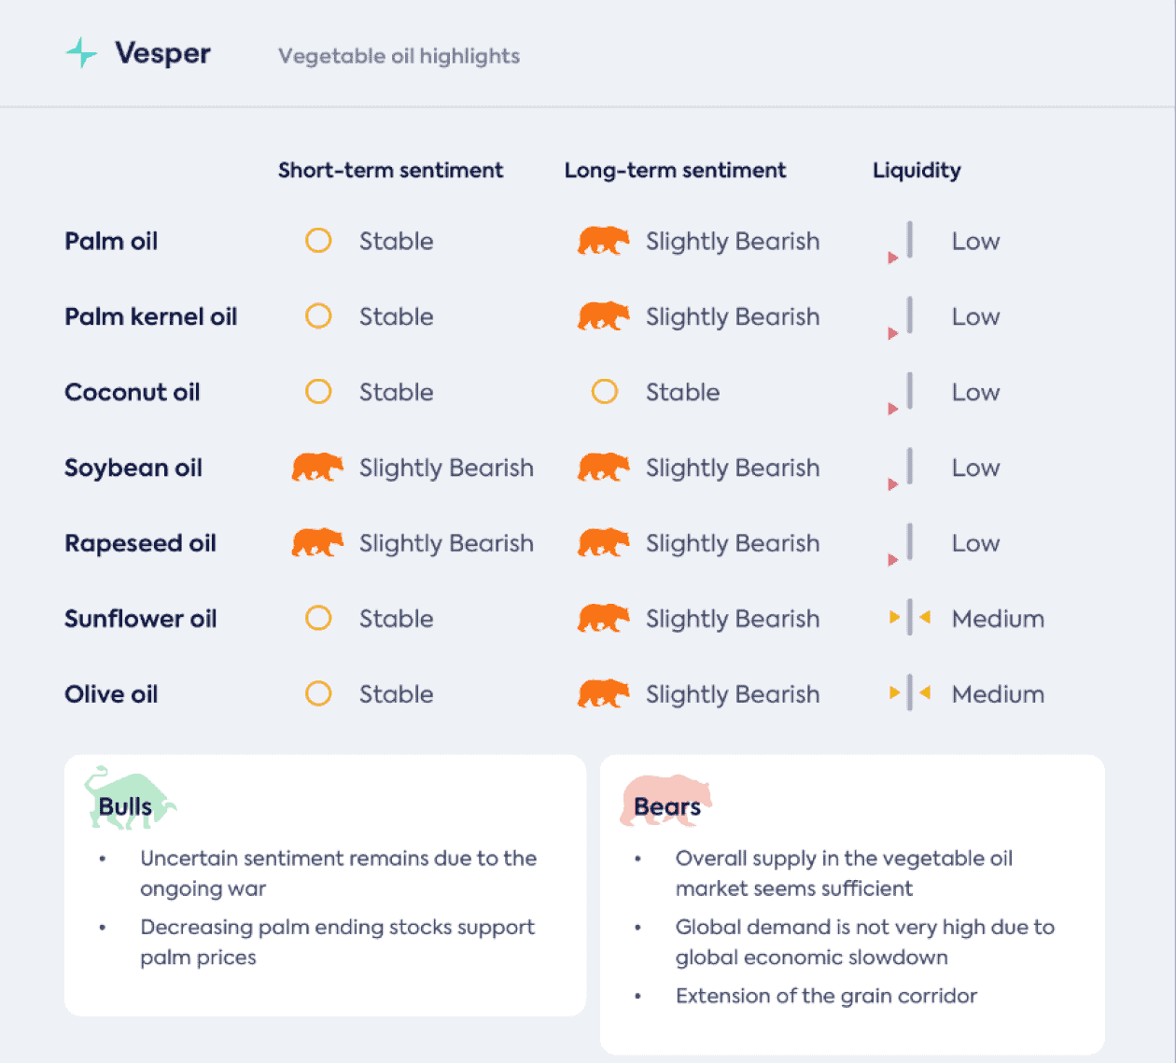Screen dimensions: 1176x1063
Task: Click Rapeseed oil short-term bear icon
Action: (317, 542)
